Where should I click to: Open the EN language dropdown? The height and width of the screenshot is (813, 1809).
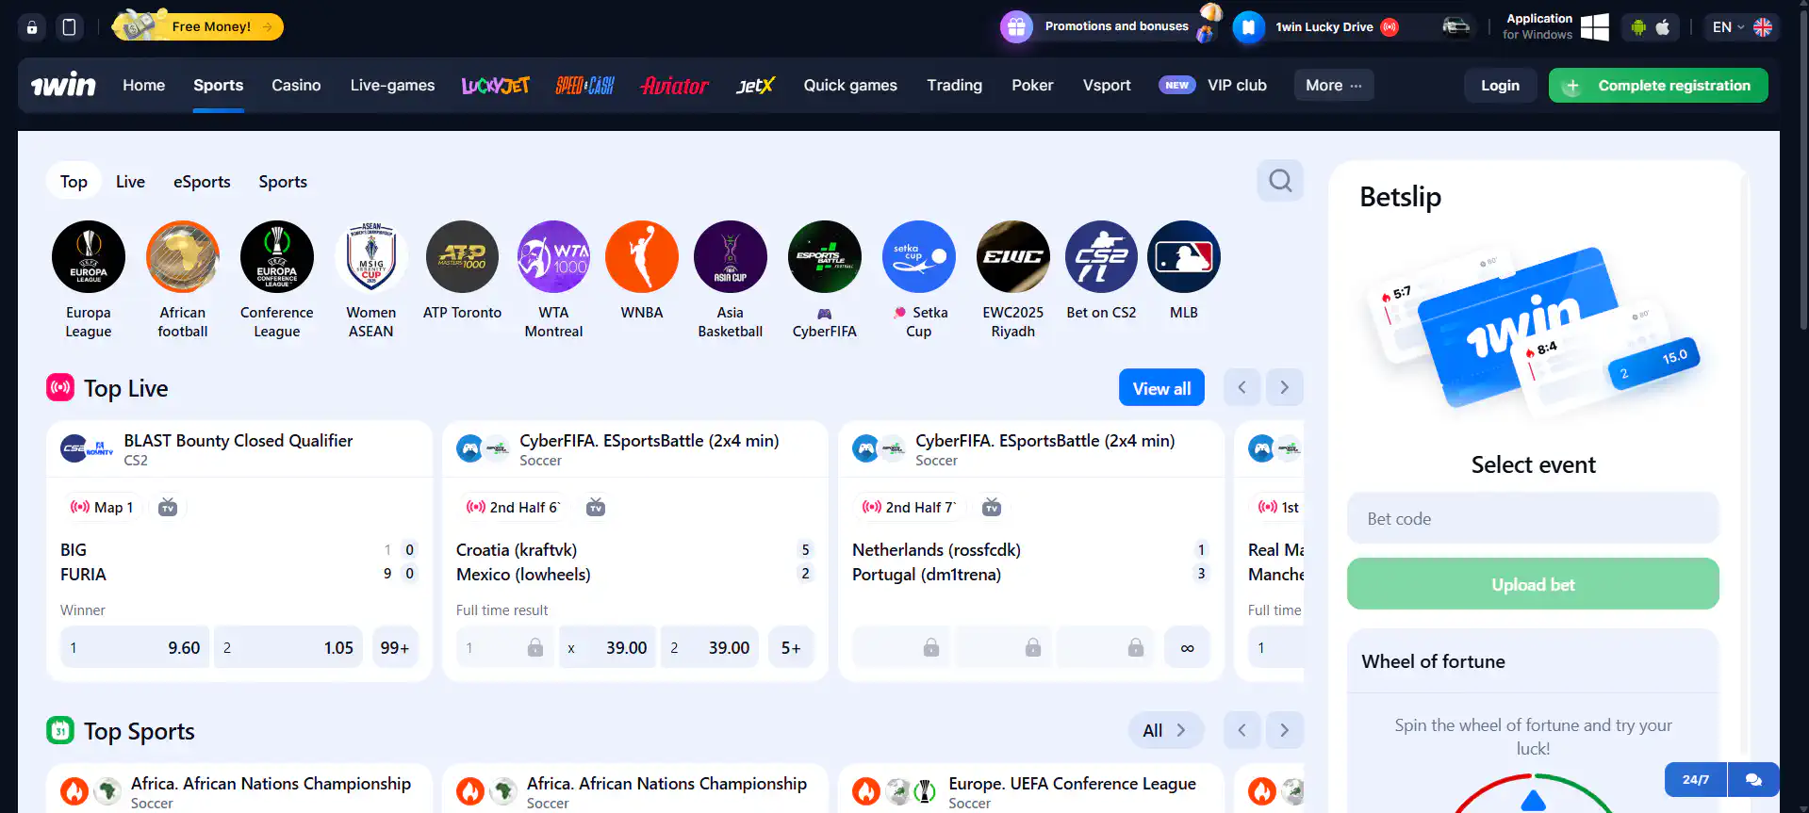click(1742, 27)
